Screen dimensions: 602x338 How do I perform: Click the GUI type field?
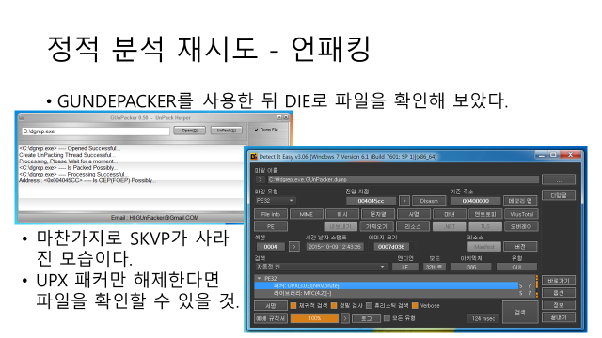pyautogui.click(x=516, y=267)
